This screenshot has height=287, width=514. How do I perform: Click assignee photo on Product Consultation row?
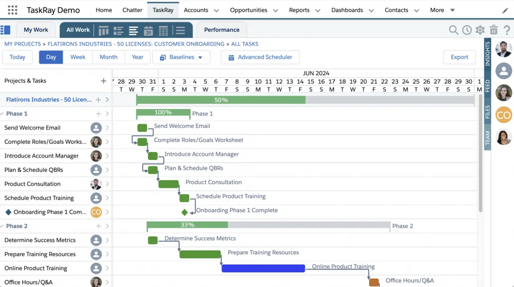point(96,184)
